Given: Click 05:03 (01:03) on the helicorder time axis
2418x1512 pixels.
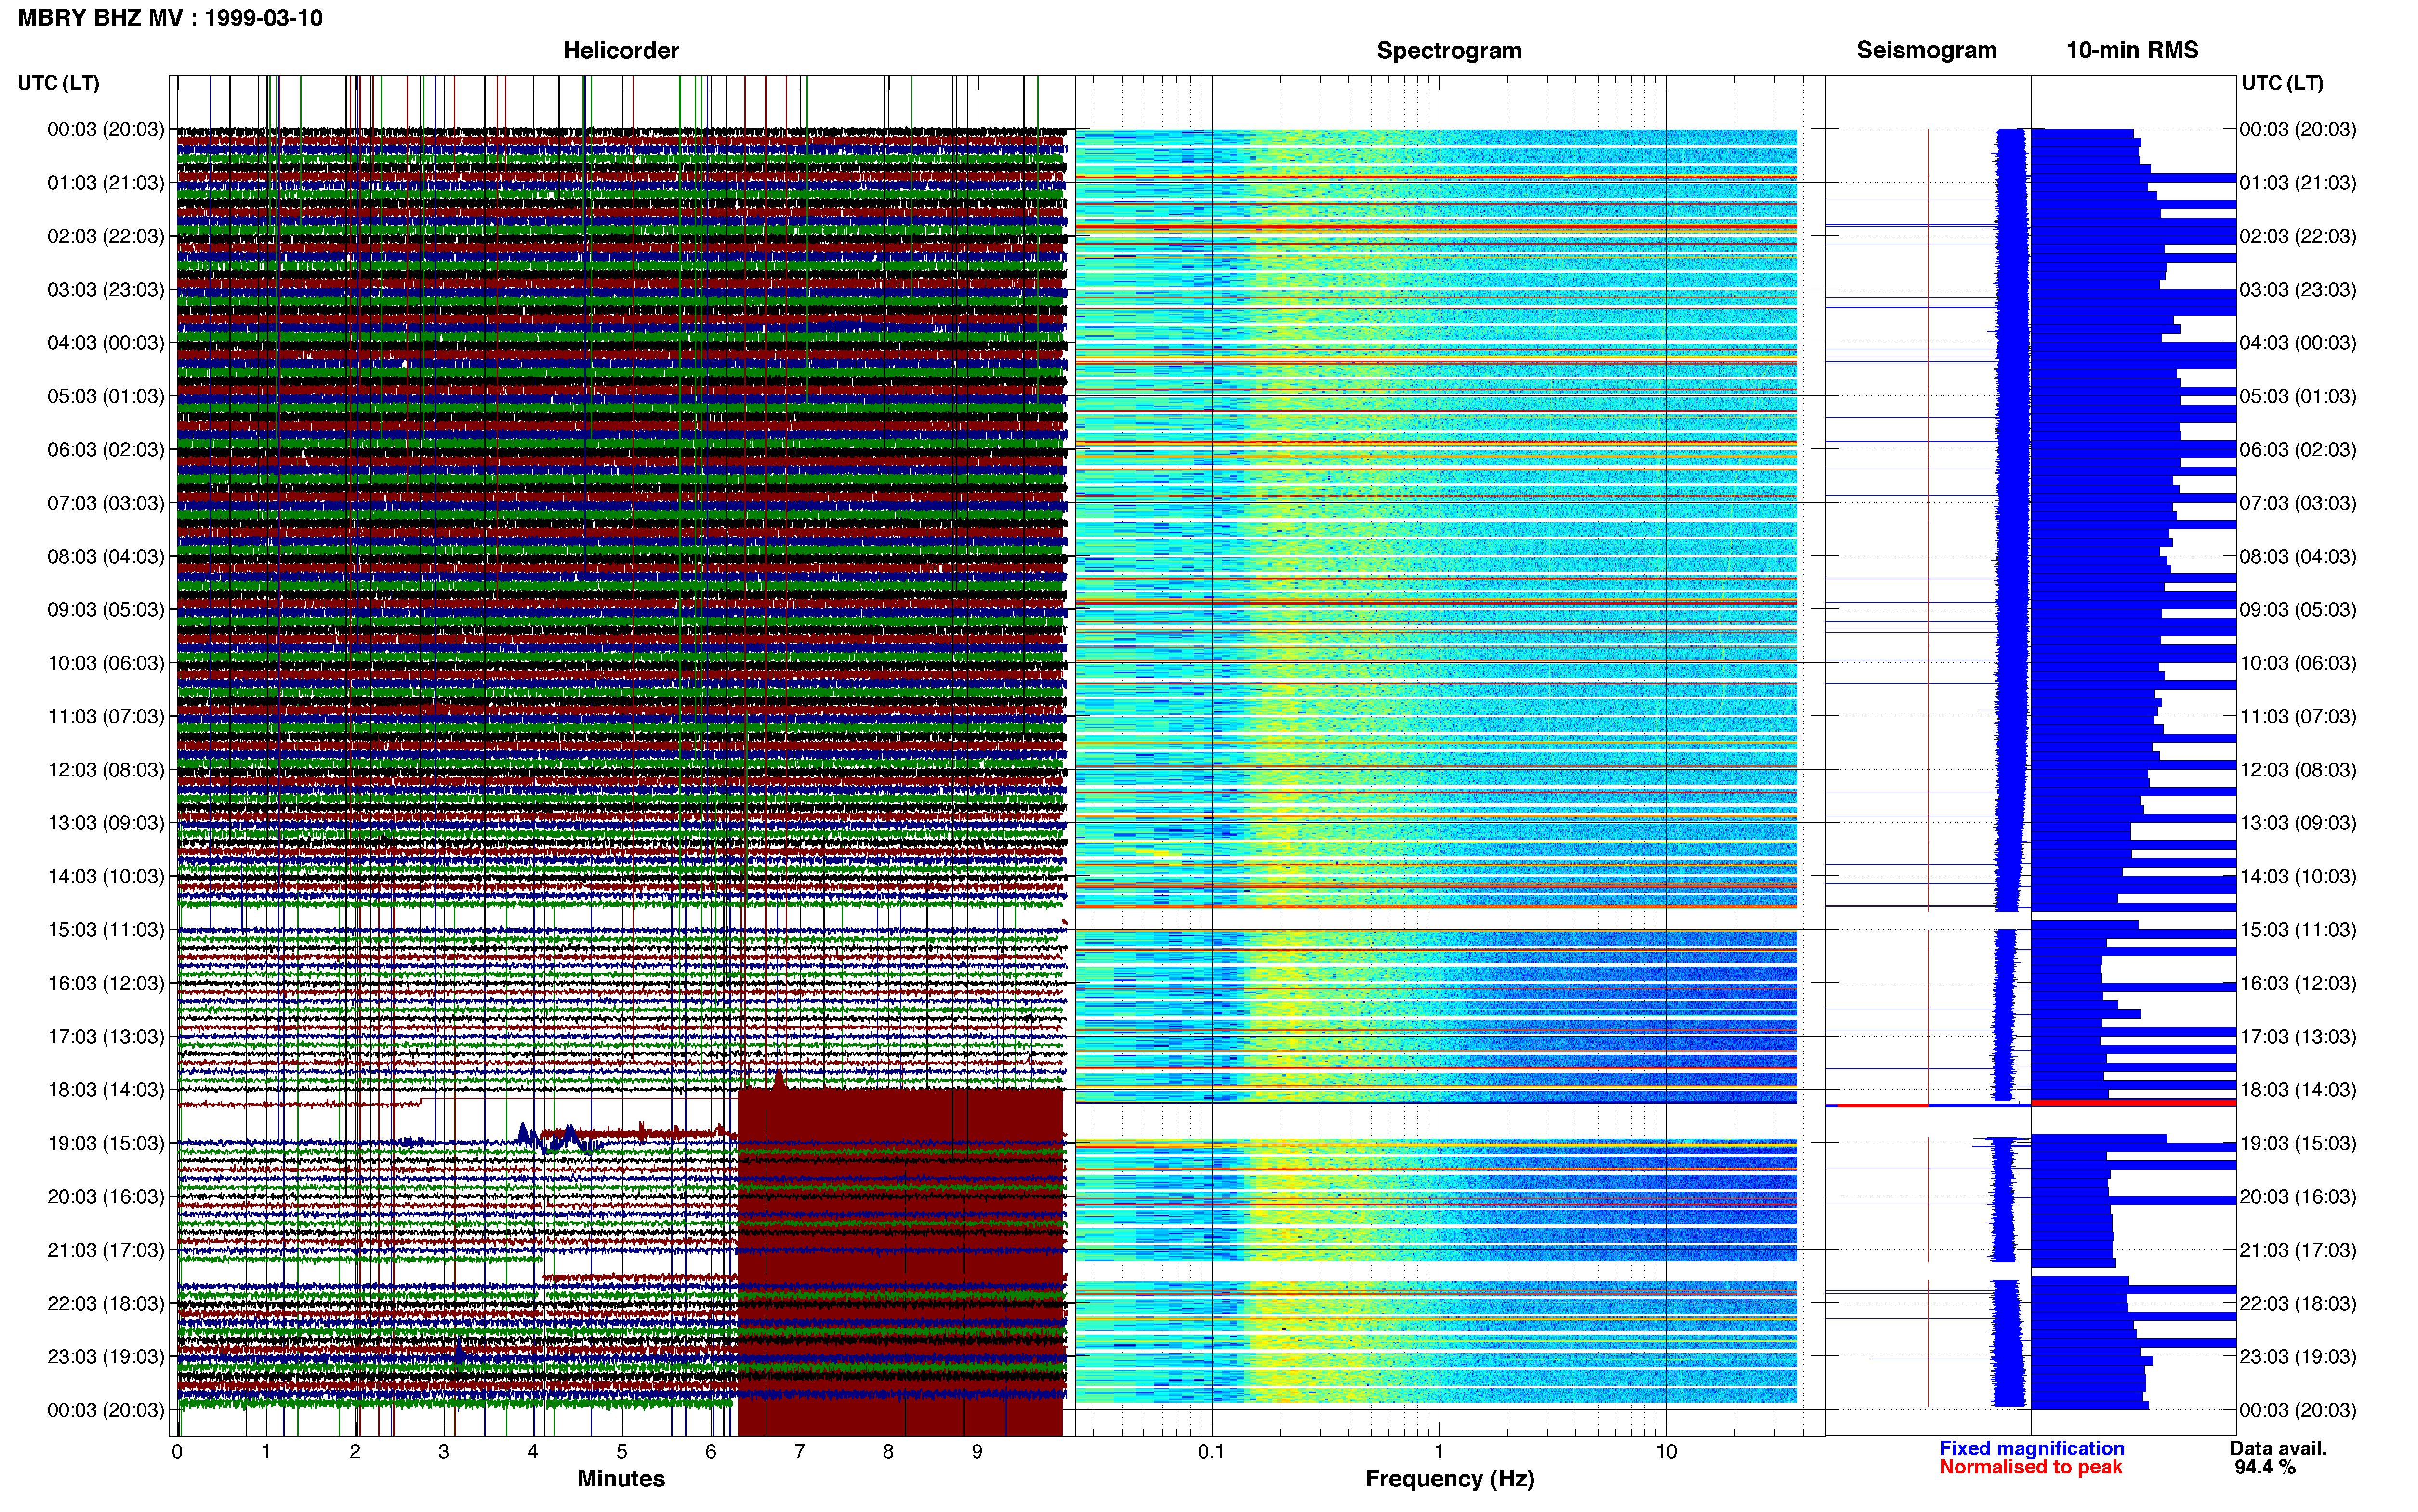Looking at the screenshot, I should click(105, 396).
